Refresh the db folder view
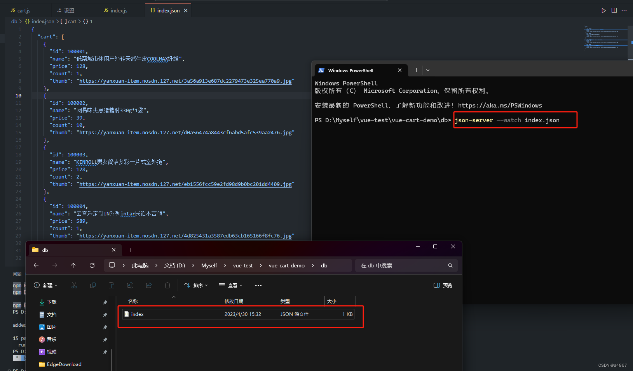 pos(92,265)
